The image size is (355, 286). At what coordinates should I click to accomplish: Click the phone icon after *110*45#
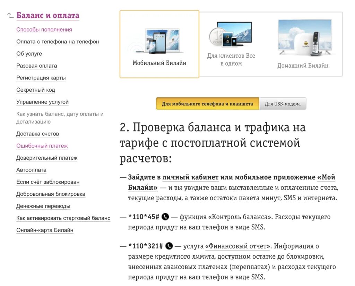pyautogui.click(x=165, y=217)
